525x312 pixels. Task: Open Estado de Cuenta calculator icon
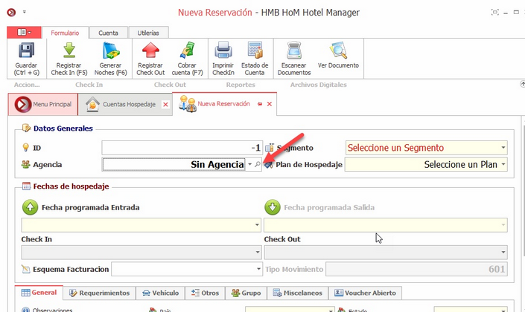(255, 51)
